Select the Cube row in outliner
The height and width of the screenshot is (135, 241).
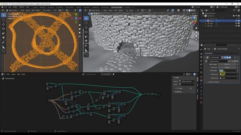tap(220, 21)
